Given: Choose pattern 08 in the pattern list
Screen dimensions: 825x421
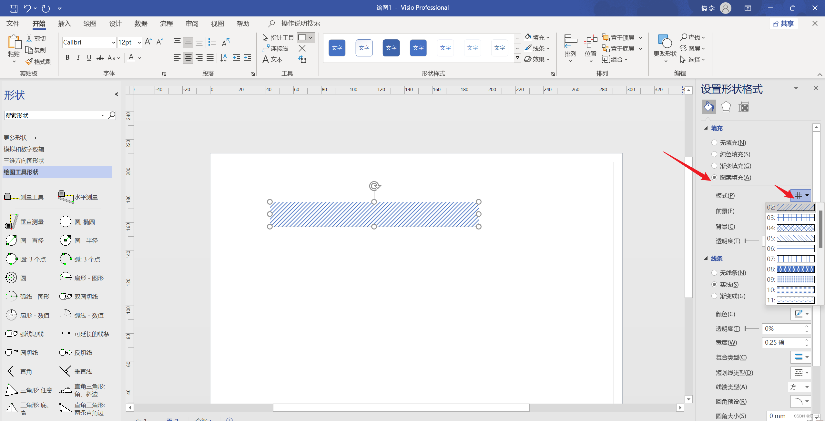Looking at the screenshot, I should (795, 269).
